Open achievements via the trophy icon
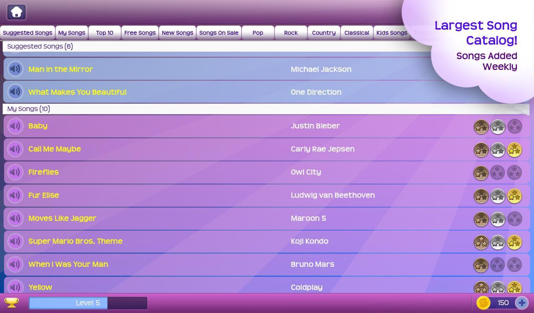Screen dimensions: 534x313 [x=11, y=303]
